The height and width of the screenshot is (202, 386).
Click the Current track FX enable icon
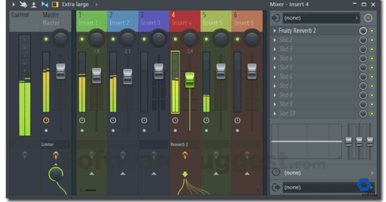click(25, 155)
